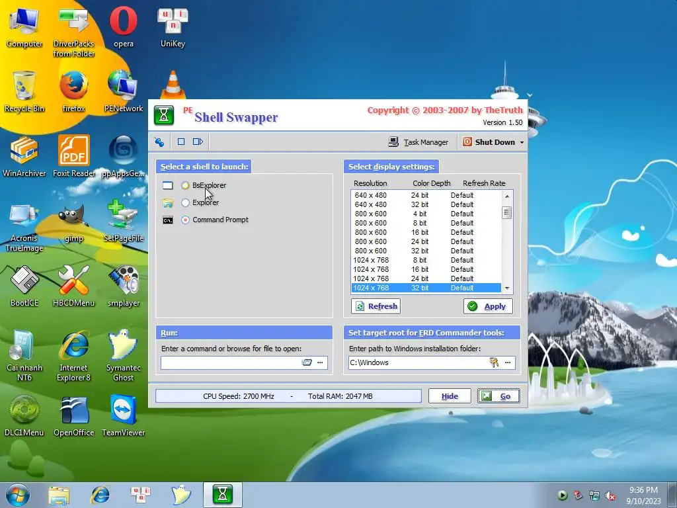Viewport: 677px width, 508px height.
Task: Click the browse ellipsis in Run field
Action: point(320,362)
